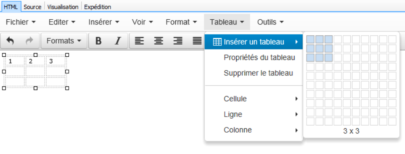Undo the last action with the arrow icon
Viewport: 405px width, 154px height.
pos(10,41)
